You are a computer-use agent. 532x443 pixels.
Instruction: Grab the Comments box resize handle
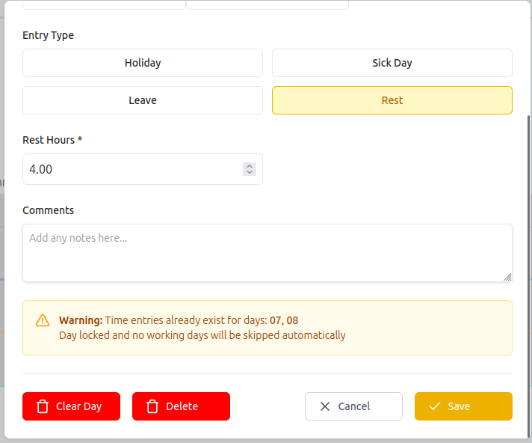[x=507, y=277]
